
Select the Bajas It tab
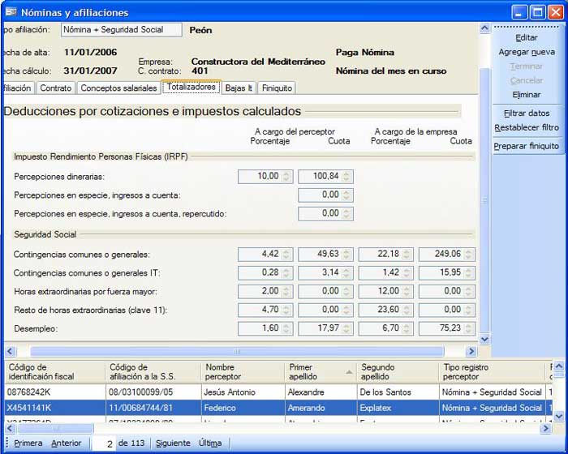click(x=238, y=88)
